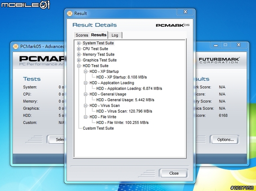Select 'HDD - Application Loading: 6.874 MB/s' result
256x191 pixels.
tap(129, 89)
